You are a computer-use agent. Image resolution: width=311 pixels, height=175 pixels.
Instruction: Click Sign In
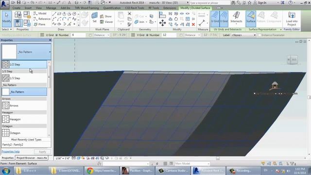[x=262, y=2]
